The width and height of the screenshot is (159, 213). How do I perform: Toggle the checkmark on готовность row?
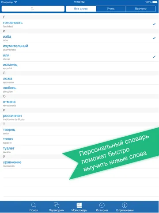tap(154, 24)
